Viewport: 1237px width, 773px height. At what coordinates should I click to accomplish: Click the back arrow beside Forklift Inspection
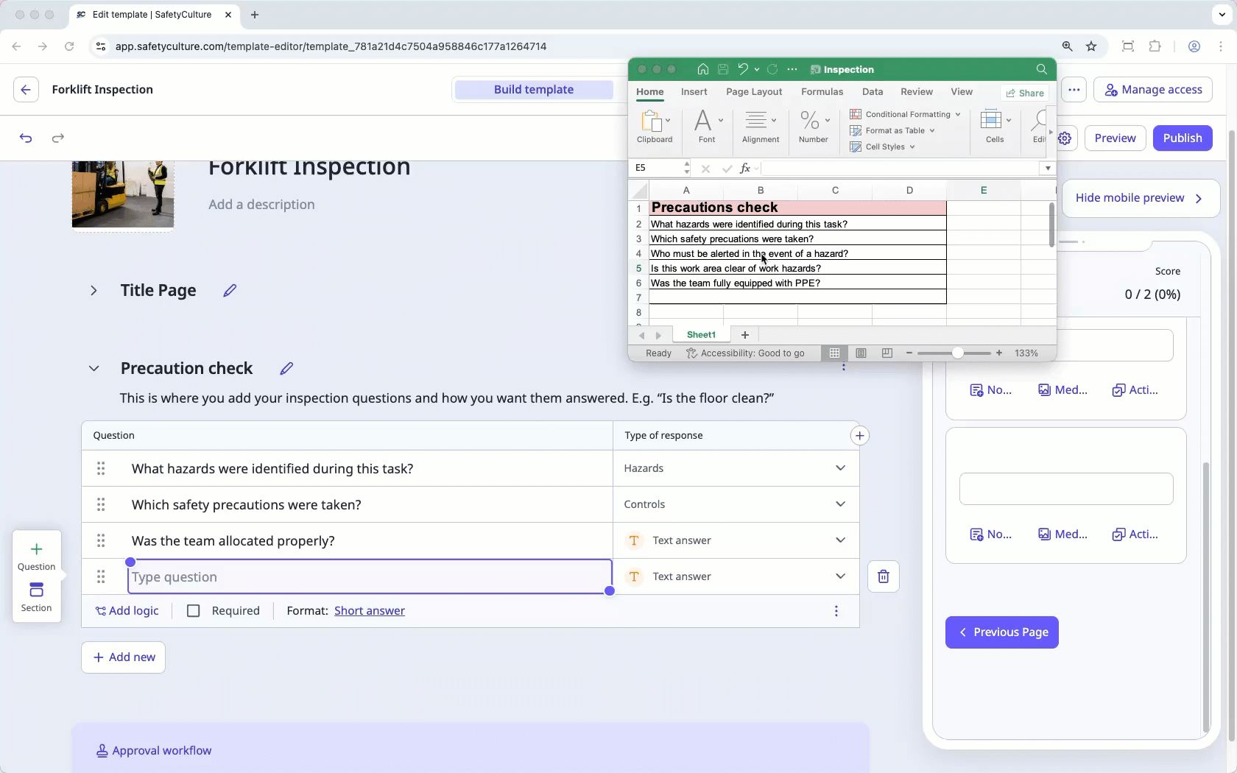[26, 90]
